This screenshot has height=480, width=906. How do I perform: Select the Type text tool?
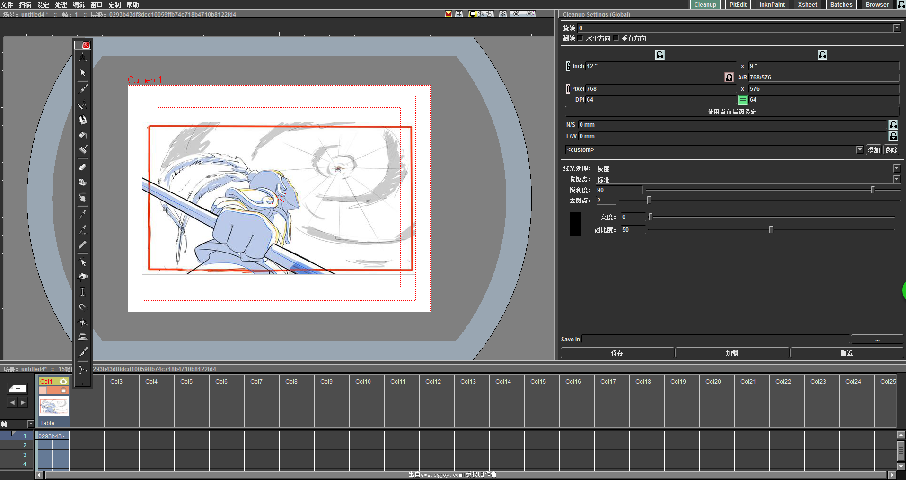pyautogui.click(x=83, y=120)
